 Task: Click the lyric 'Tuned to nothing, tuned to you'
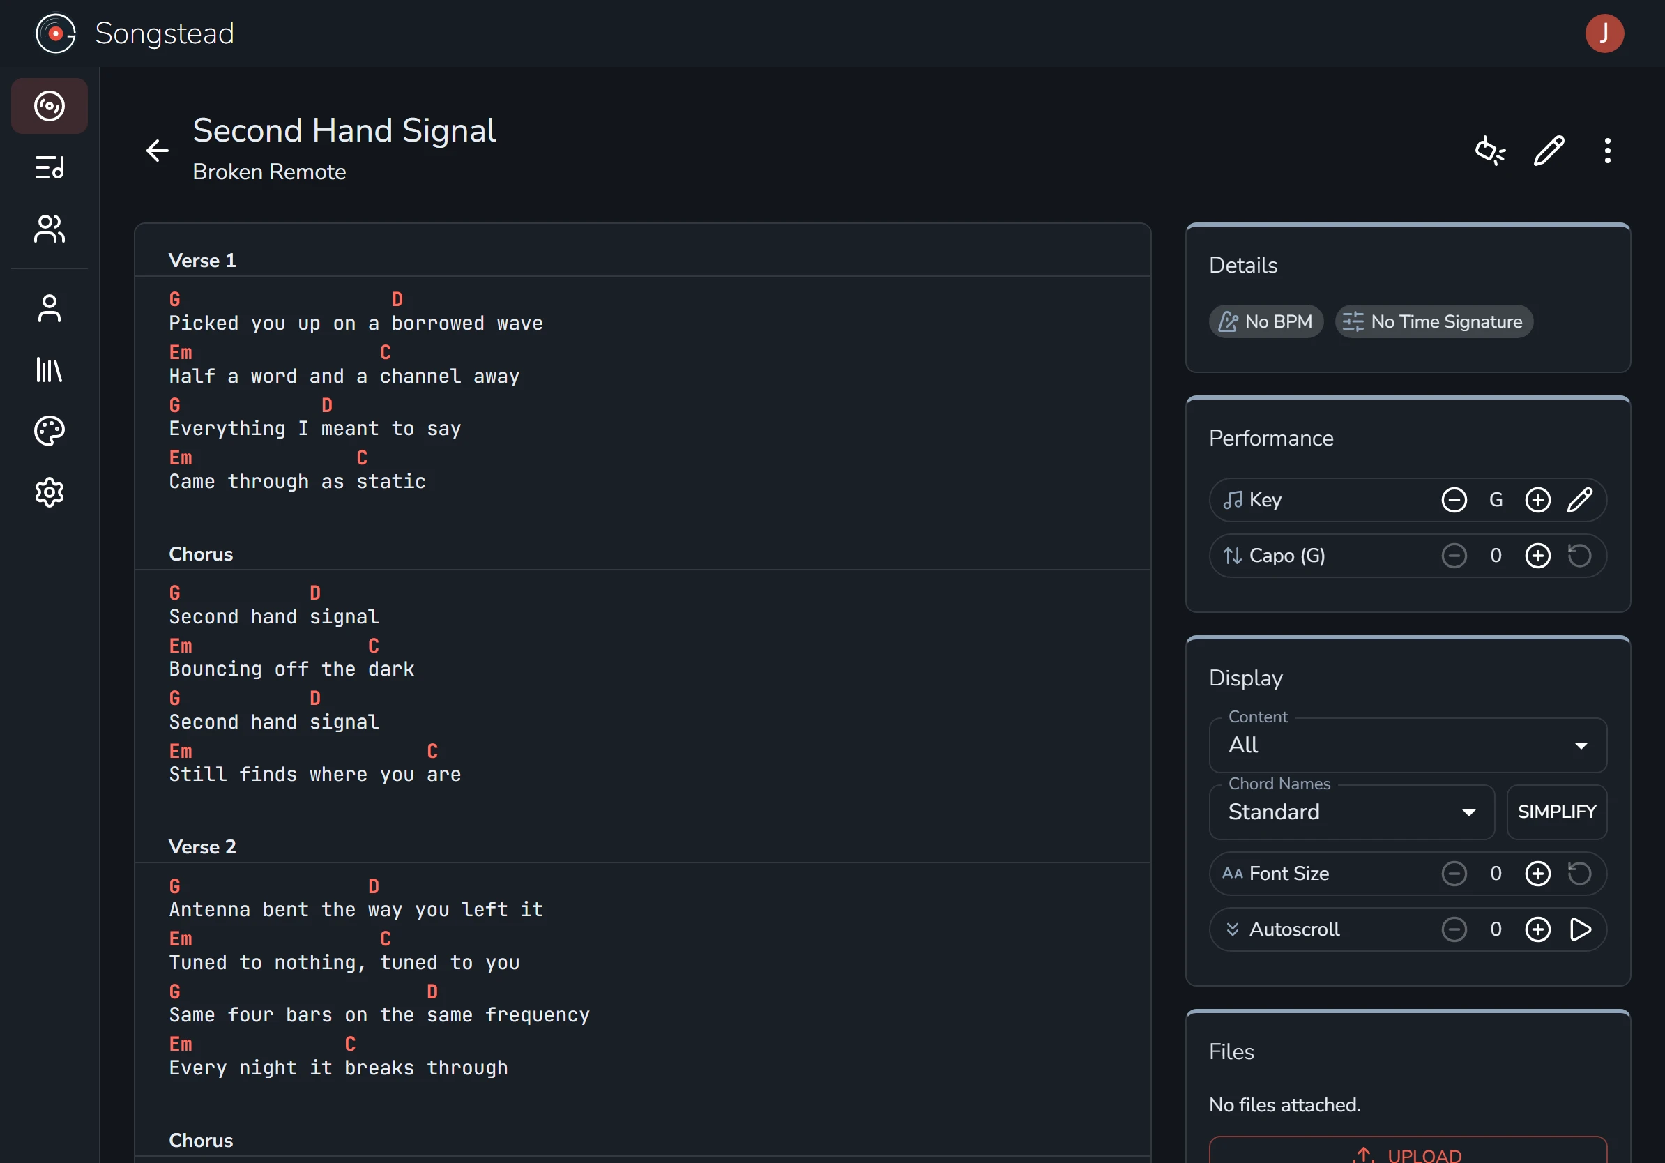(x=344, y=962)
